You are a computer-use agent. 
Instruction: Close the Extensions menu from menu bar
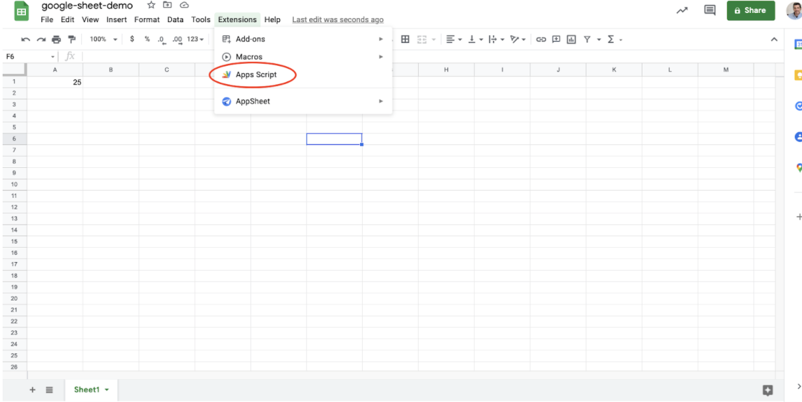238,20
